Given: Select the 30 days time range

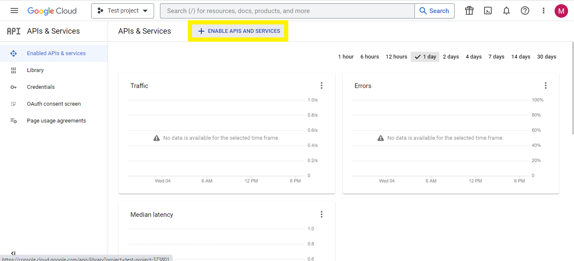Looking at the screenshot, I should point(546,56).
